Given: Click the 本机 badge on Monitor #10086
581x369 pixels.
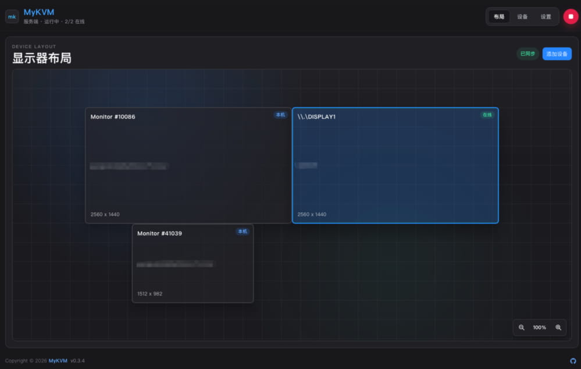Looking at the screenshot, I should tap(280, 115).
